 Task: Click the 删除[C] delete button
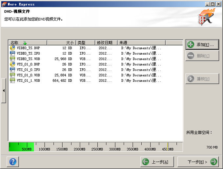point(202,56)
